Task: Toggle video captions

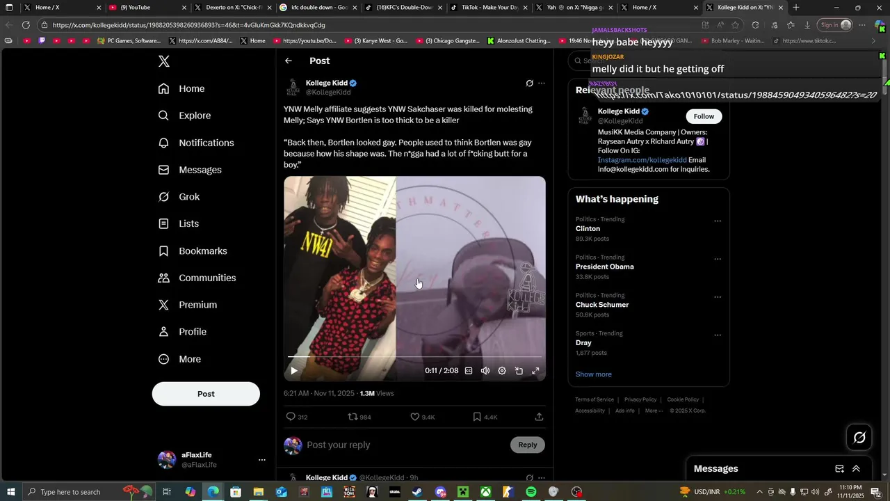Action: coord(469,371)
